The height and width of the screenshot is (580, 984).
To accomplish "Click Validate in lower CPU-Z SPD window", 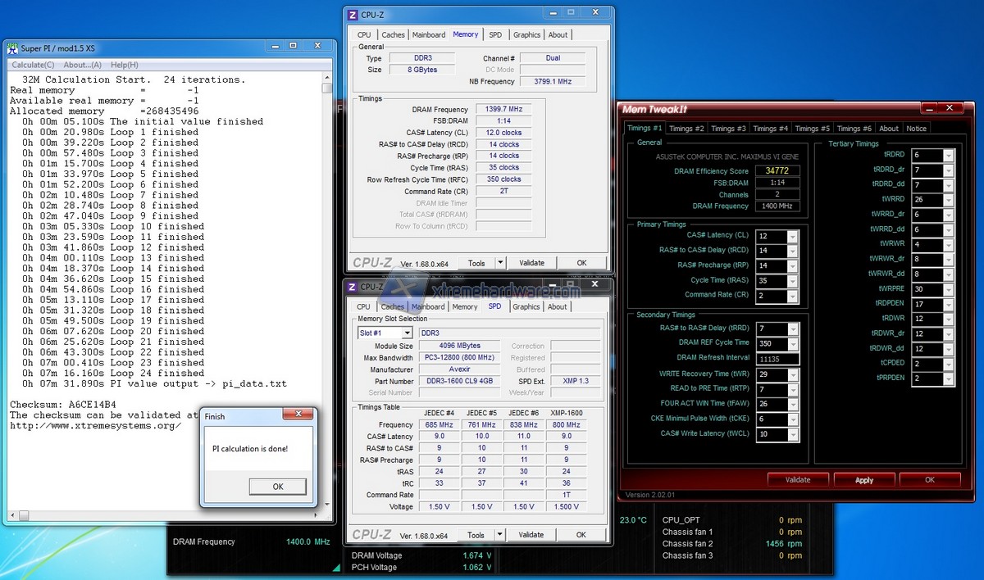I will click(531, 535).
